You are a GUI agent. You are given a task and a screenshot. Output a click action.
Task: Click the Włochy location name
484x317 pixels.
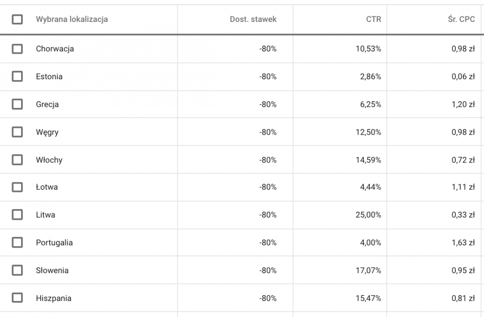click(x=49, y=160)
